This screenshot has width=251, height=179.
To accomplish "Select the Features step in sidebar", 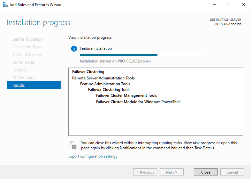I will (20, 70).
